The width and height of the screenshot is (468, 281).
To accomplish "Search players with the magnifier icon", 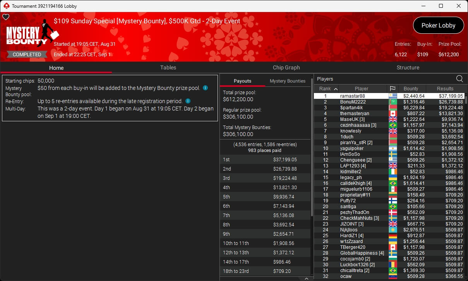I will click(459, 79).
